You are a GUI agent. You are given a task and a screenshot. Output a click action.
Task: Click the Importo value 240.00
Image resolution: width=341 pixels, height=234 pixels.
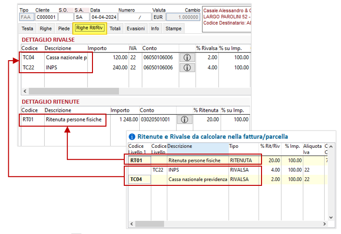(120, 67)
